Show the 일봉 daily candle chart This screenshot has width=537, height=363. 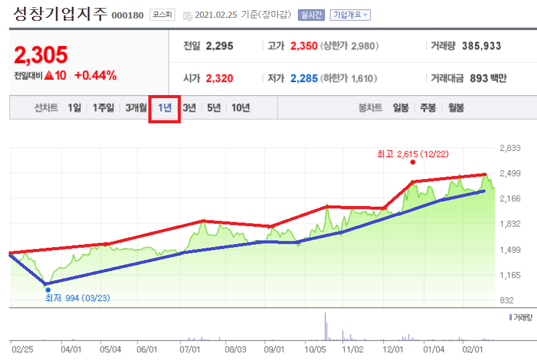[x=401, y=108]
